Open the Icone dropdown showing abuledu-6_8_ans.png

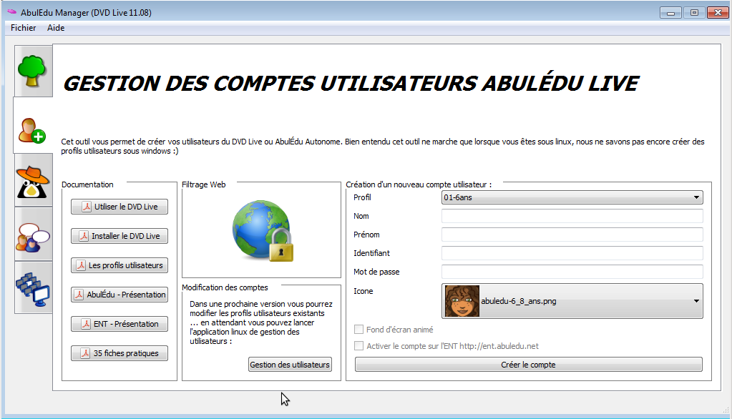(572, 301)
